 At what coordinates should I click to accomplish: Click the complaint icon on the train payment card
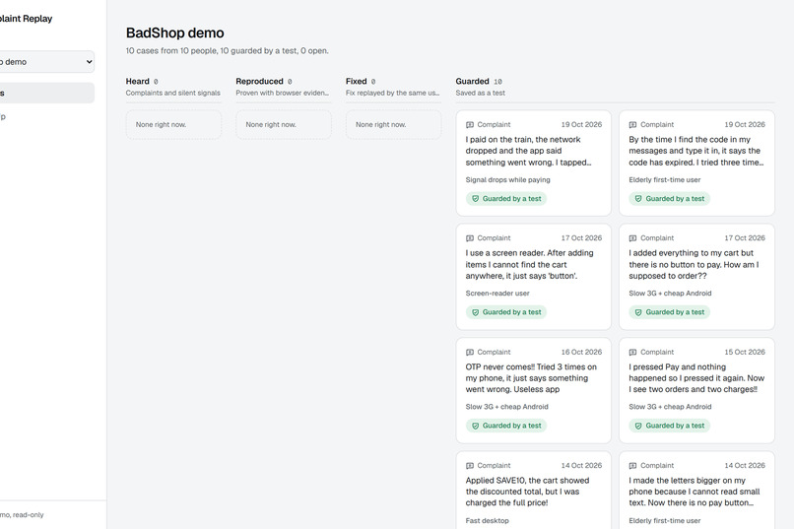[470, 124]
